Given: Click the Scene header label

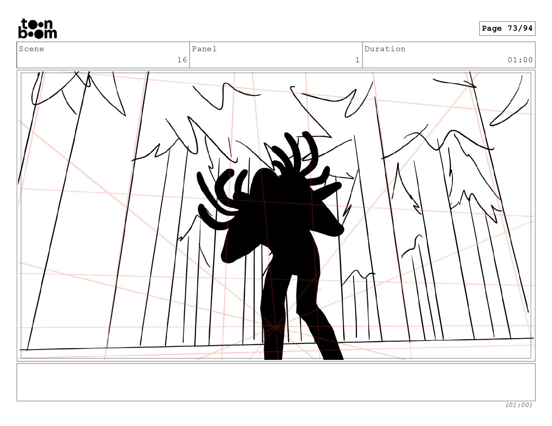Looking at the screenshot, I should coord(31,49).
